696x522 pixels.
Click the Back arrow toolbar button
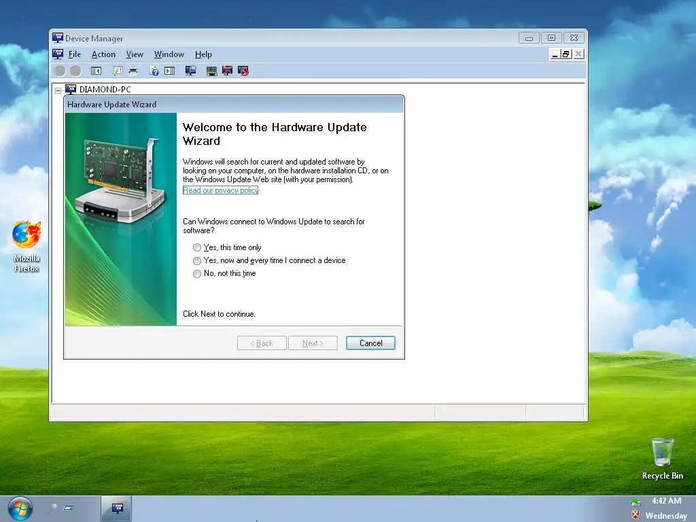tap(60, 71)
